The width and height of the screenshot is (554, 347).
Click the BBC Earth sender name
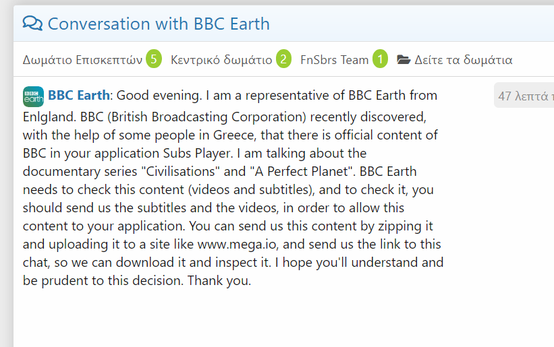coord(79,96)
